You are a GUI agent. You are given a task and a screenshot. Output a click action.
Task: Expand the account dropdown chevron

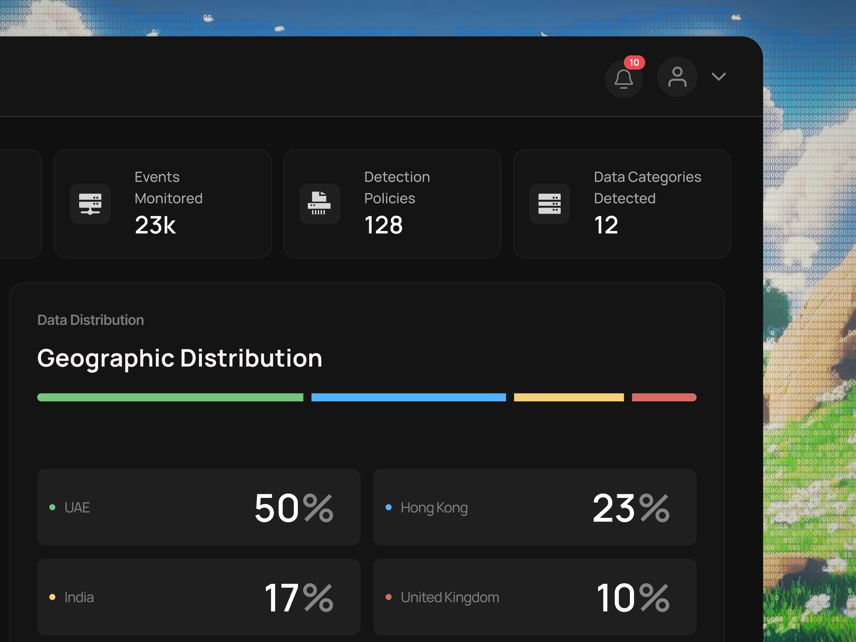click(x=719, y=77)
